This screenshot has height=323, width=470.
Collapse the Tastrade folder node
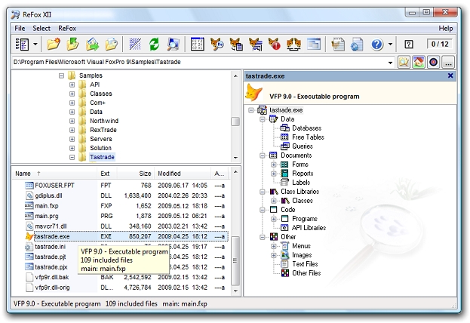72,157
